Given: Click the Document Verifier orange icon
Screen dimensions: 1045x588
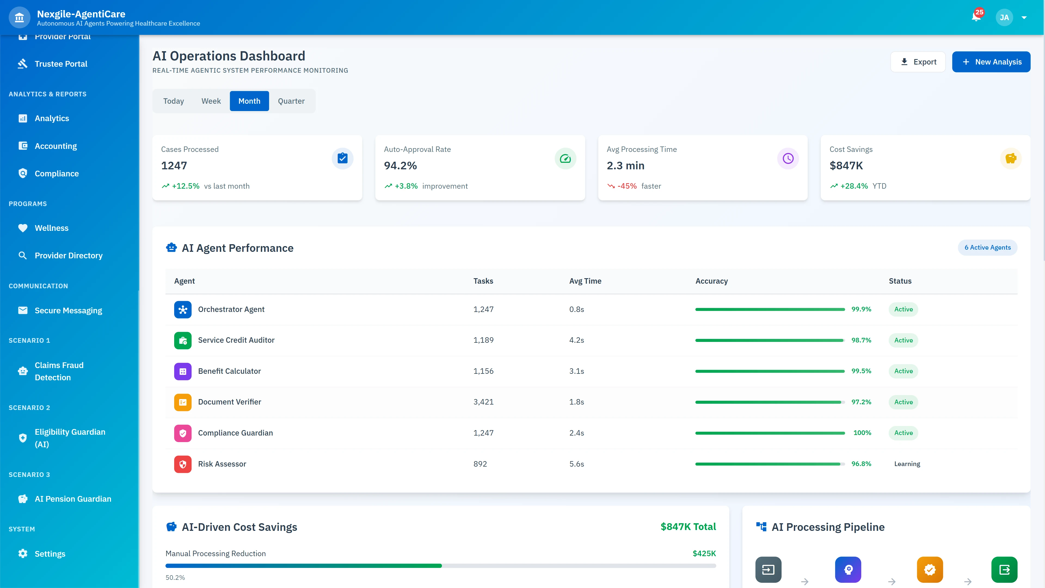Looking at the screenshot, I should point(183,402).
